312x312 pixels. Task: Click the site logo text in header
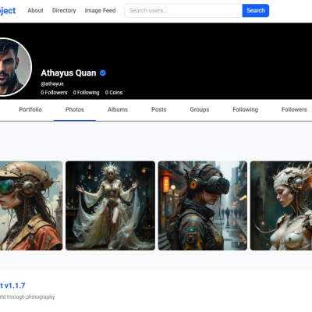coord(8,11)
